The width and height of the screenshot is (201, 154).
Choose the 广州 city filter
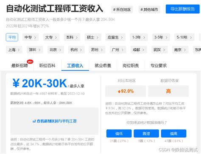point(118,50)
